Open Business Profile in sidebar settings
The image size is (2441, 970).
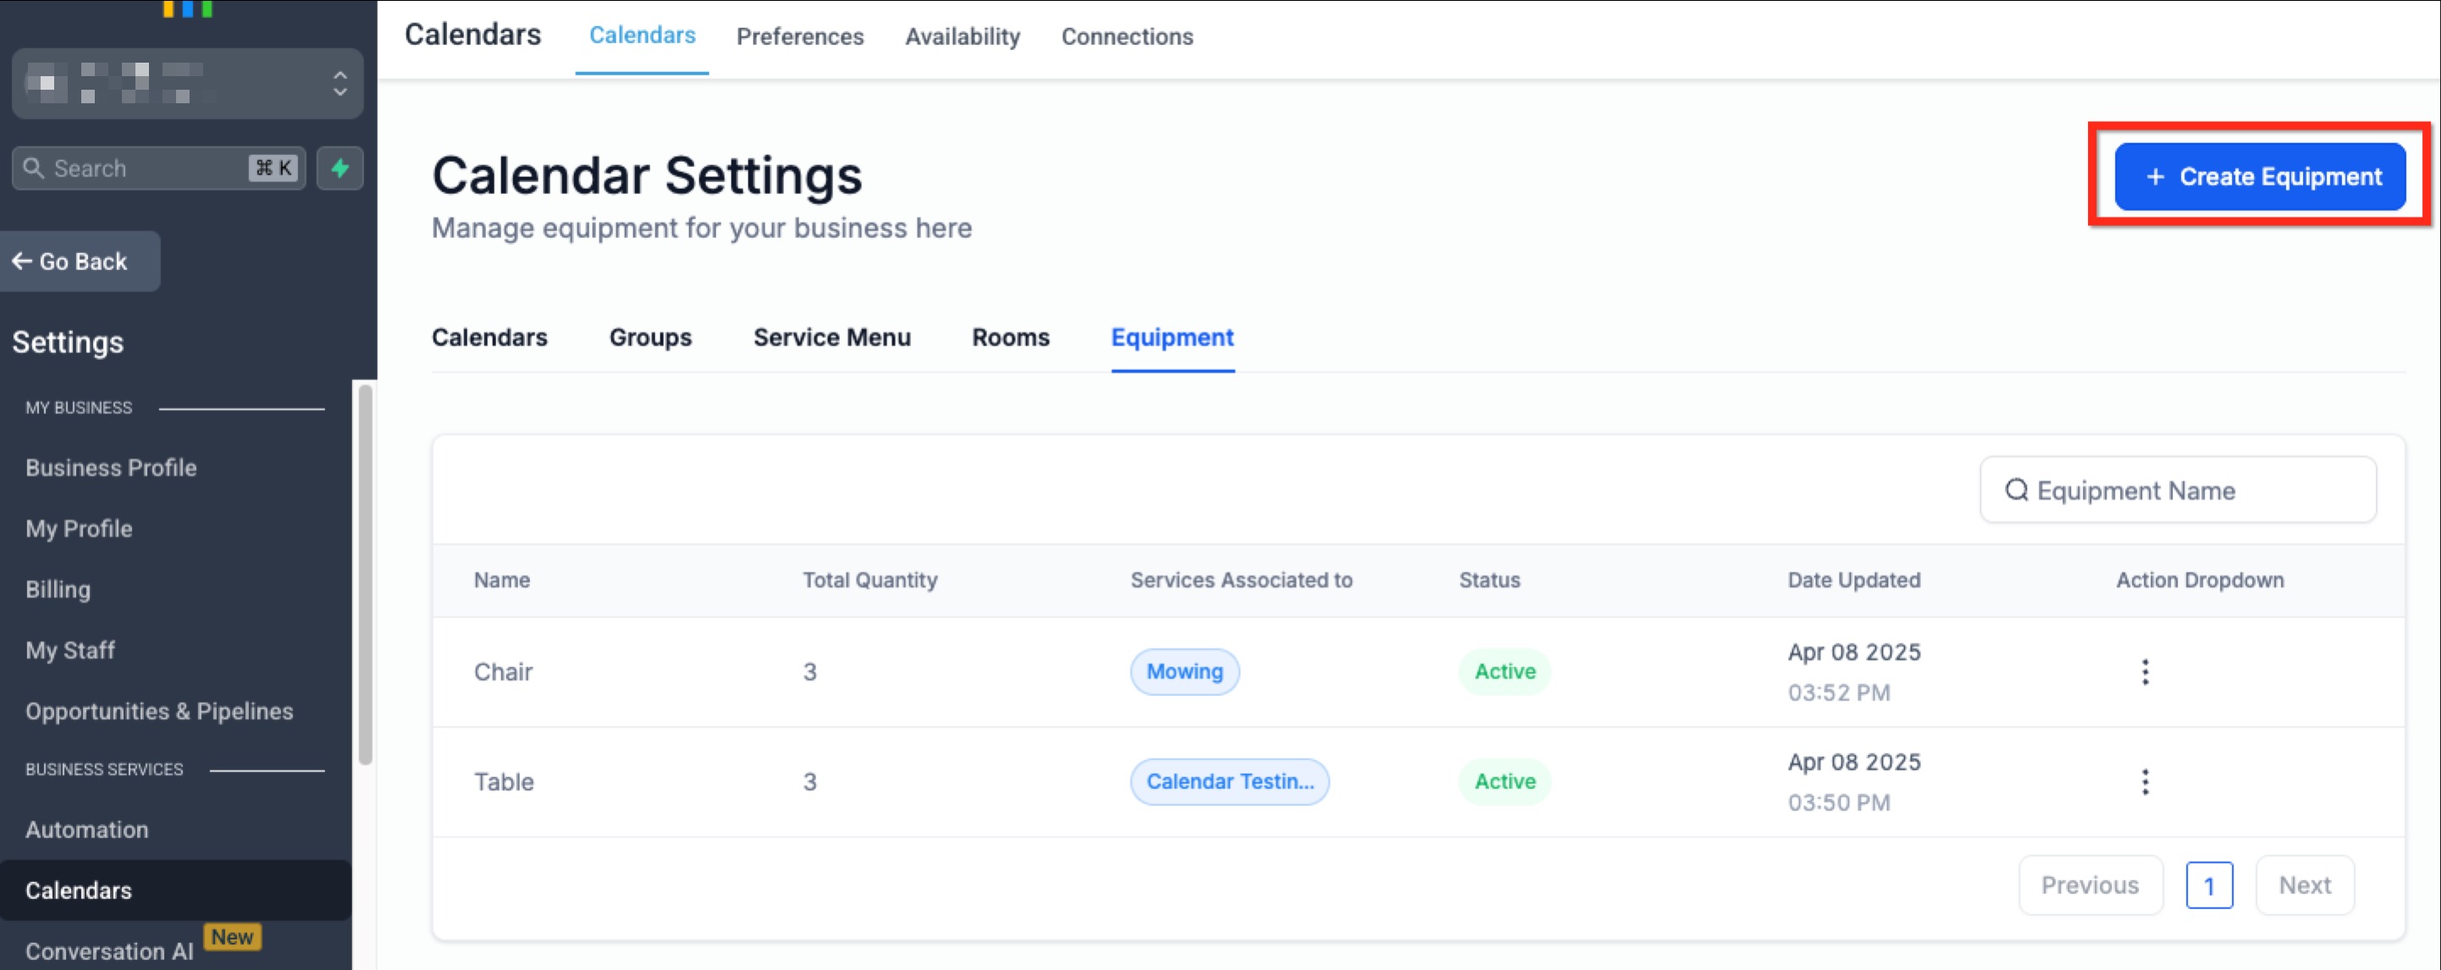[111, 467]
